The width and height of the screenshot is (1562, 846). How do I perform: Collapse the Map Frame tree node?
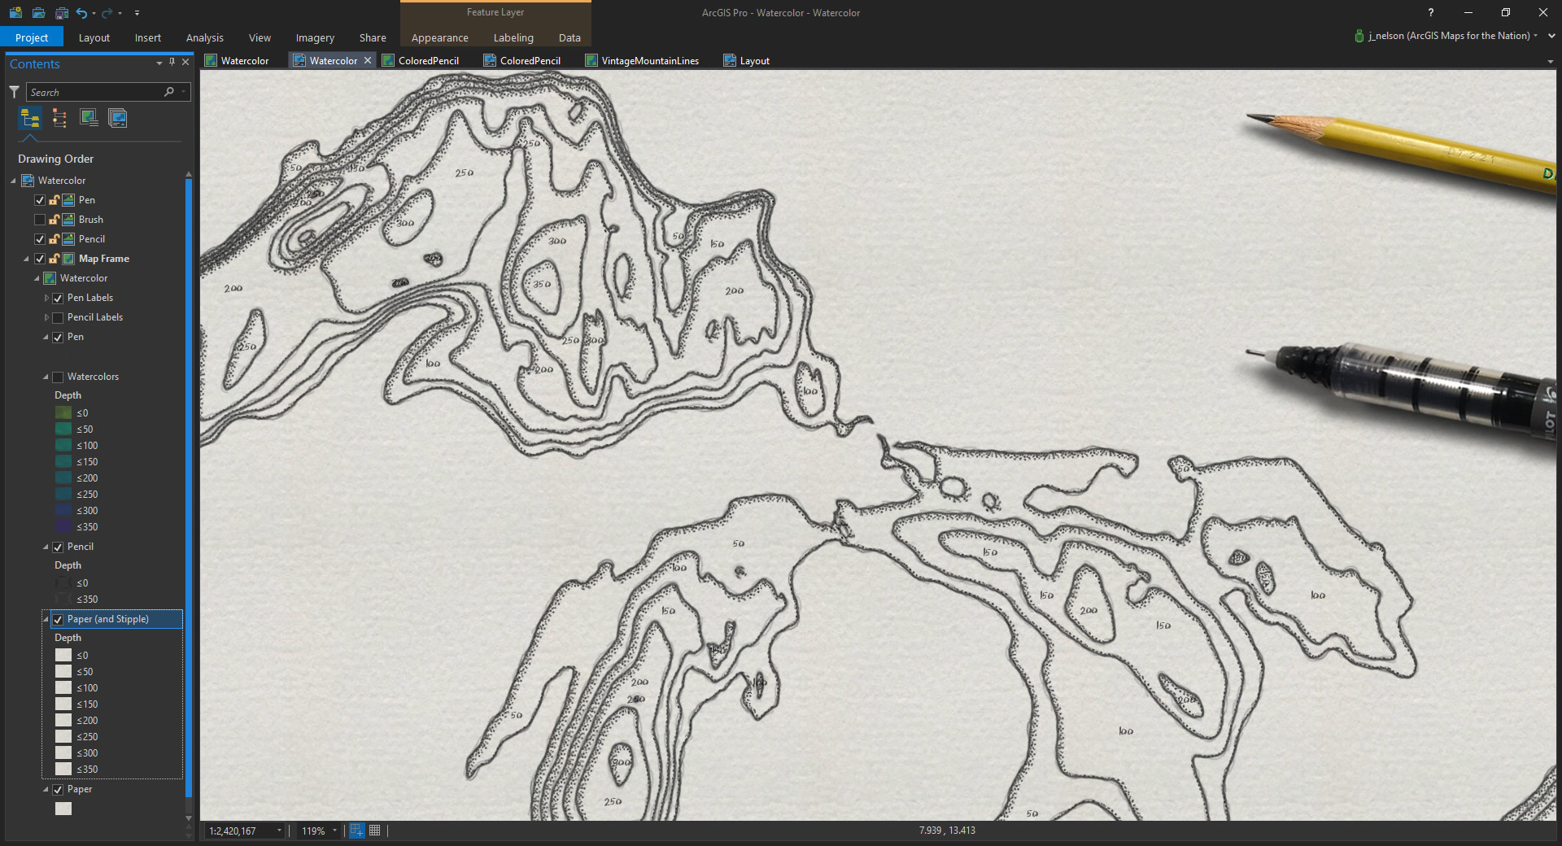click(26, 259)
